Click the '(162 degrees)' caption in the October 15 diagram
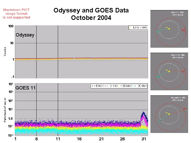The image size is (191, 143). tap(178, 57)
